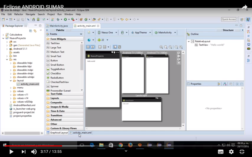The height and width of the screenshot is (157, 252).
Task: Expand Layouts palette category
Action: (64, 98)
